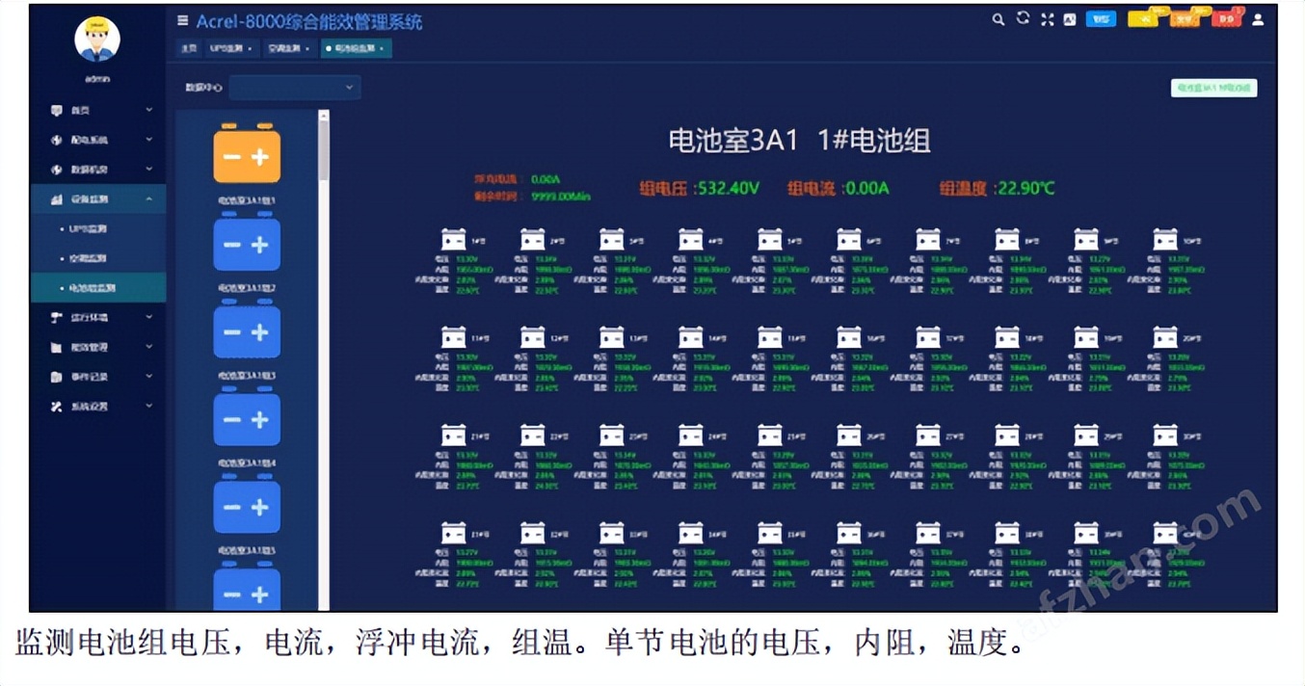Click the 首页 monitor icon in the sidebar
Viewport: 1305px width, 686px height.
57,111
